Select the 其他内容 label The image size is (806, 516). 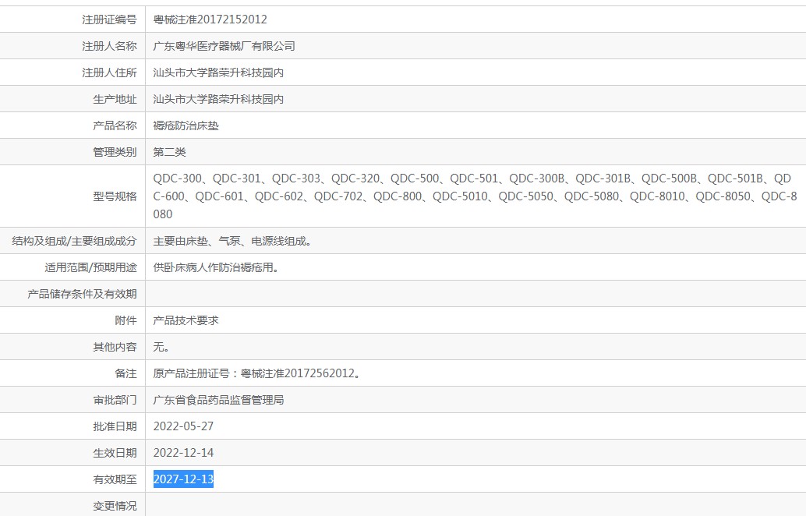[x=115, y=347]
